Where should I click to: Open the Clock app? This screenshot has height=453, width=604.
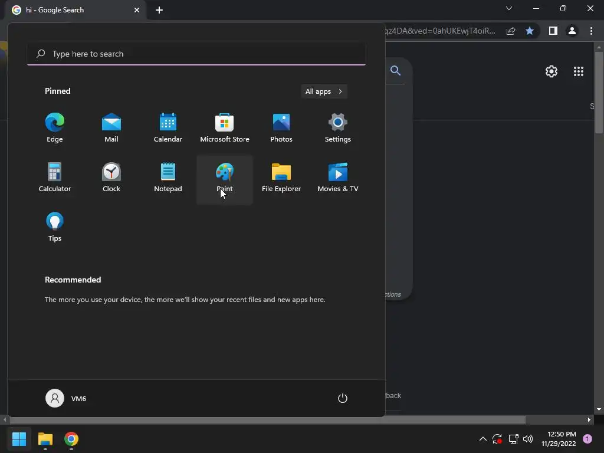pos(111,178)
